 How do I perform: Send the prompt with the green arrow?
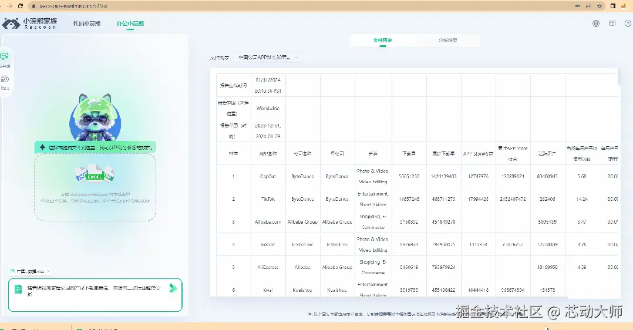point(173,288)
